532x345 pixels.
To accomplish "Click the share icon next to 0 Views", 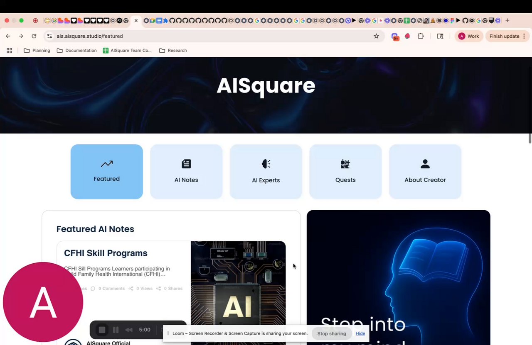I will pos(131,289).
